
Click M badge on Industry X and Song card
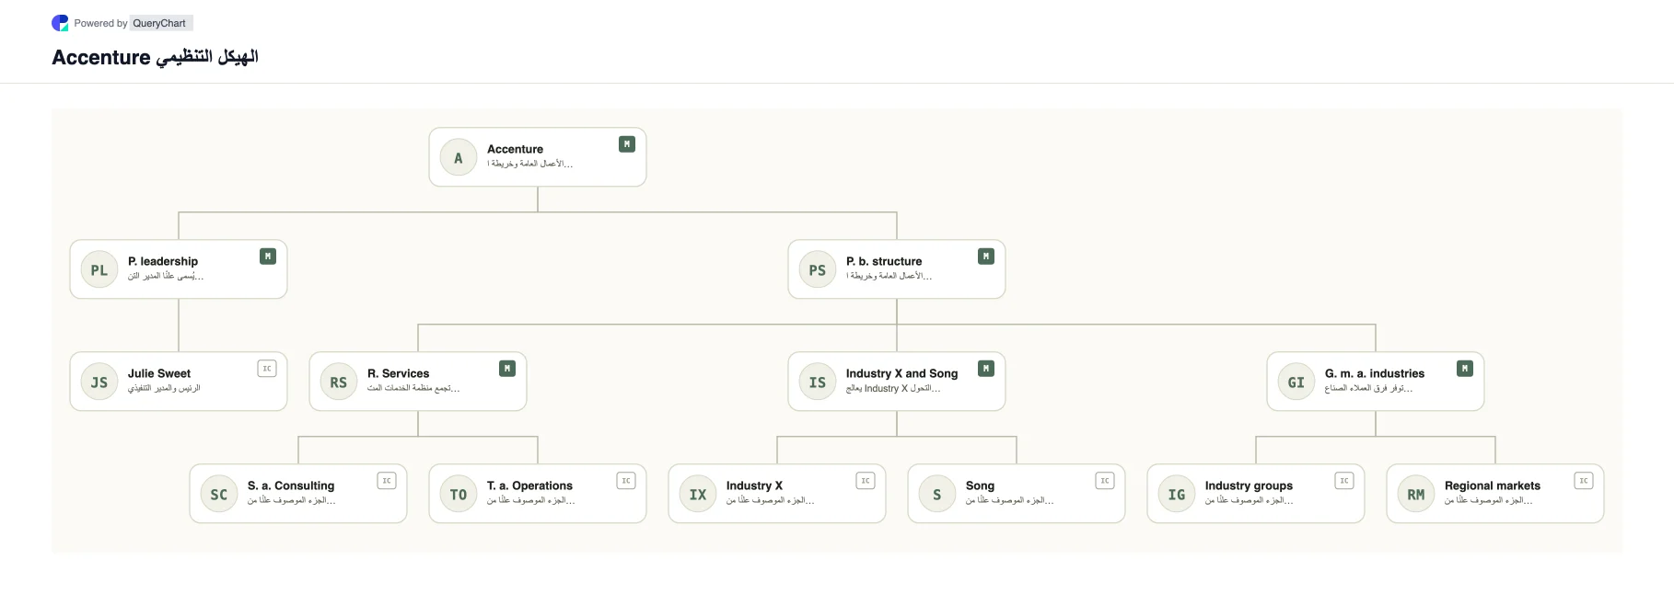pyautogui.click(x=986, y=369)
